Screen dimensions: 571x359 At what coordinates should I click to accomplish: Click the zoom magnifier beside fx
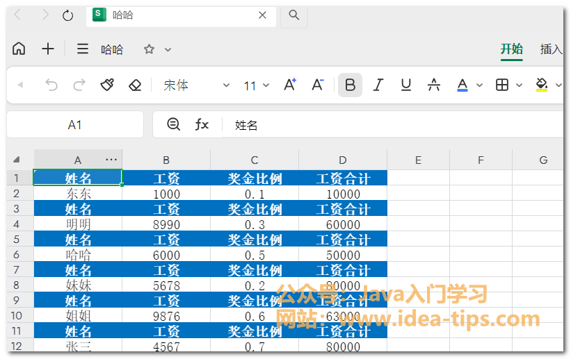click(x=174, y=124)
